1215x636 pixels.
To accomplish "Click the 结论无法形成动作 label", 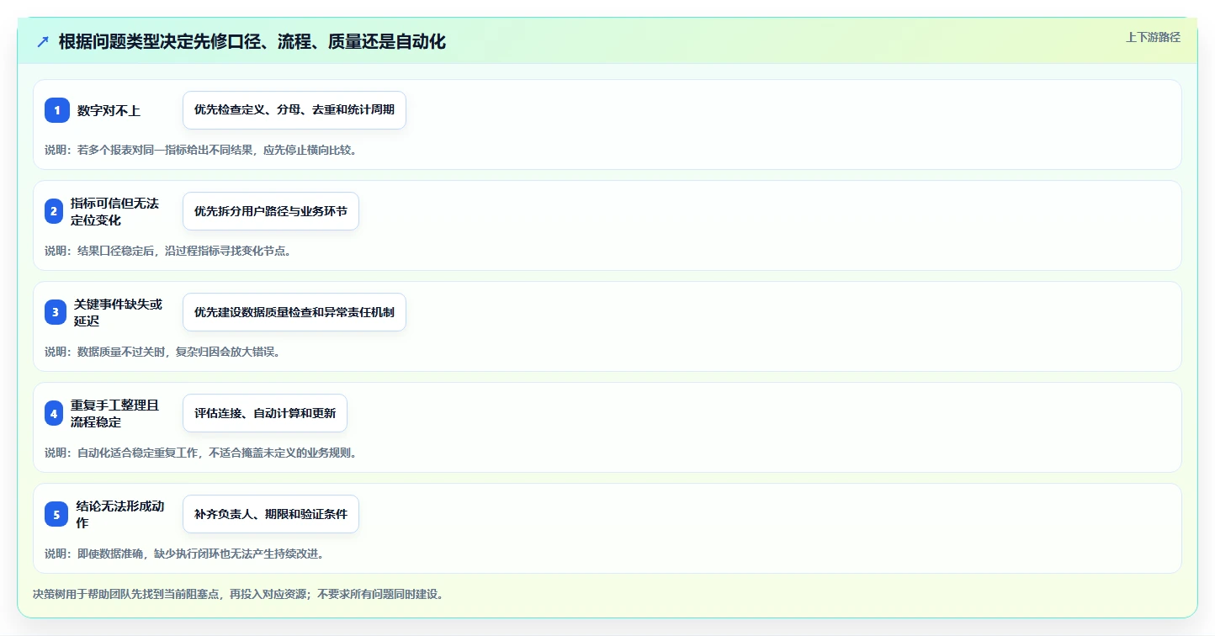I will (120, 514).
